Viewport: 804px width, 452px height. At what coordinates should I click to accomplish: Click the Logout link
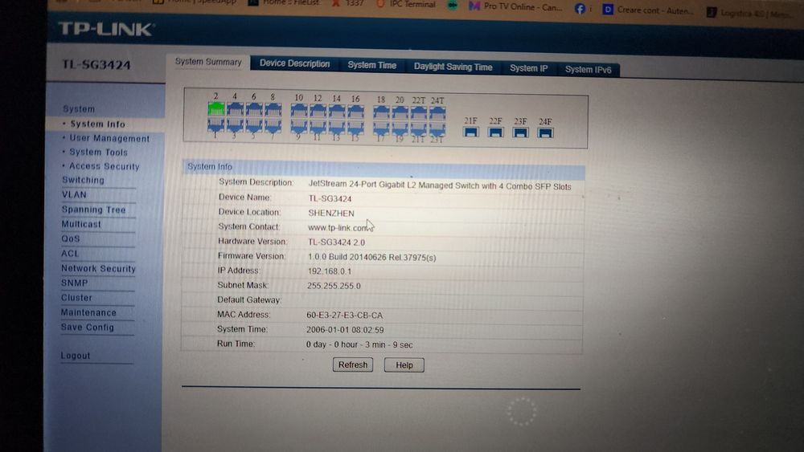[76, 356]
